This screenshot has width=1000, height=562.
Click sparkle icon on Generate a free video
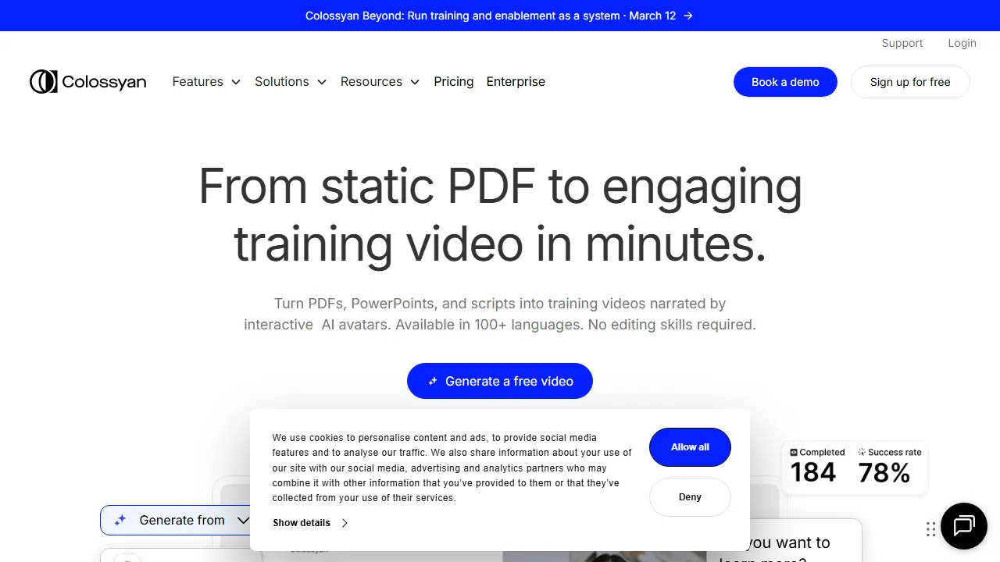[x=433, y=382]
